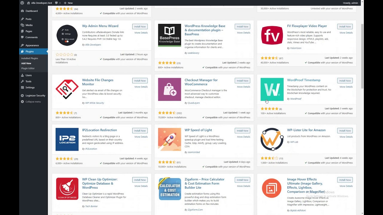Open the comments bubble in admin bar
383x215 pixels.
point(57,3)
